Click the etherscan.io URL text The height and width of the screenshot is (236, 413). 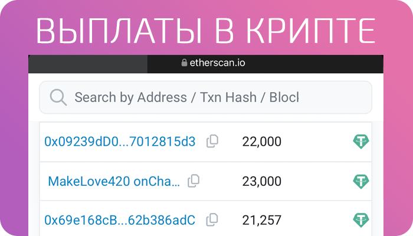(x=217, y=63)
